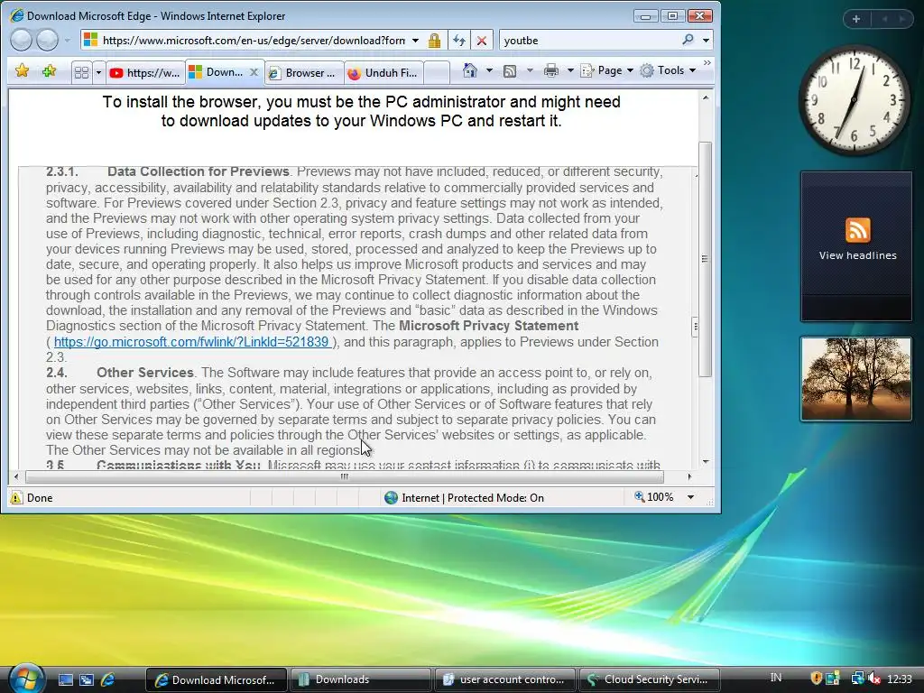
Task: Open a new blank tab
Action: click(437, 73)
